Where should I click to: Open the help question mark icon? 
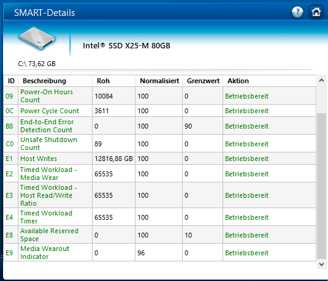coord(297,12)
